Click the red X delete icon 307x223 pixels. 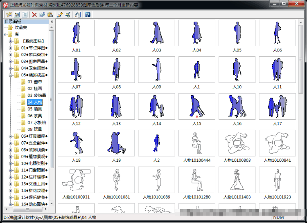point(34,15)
